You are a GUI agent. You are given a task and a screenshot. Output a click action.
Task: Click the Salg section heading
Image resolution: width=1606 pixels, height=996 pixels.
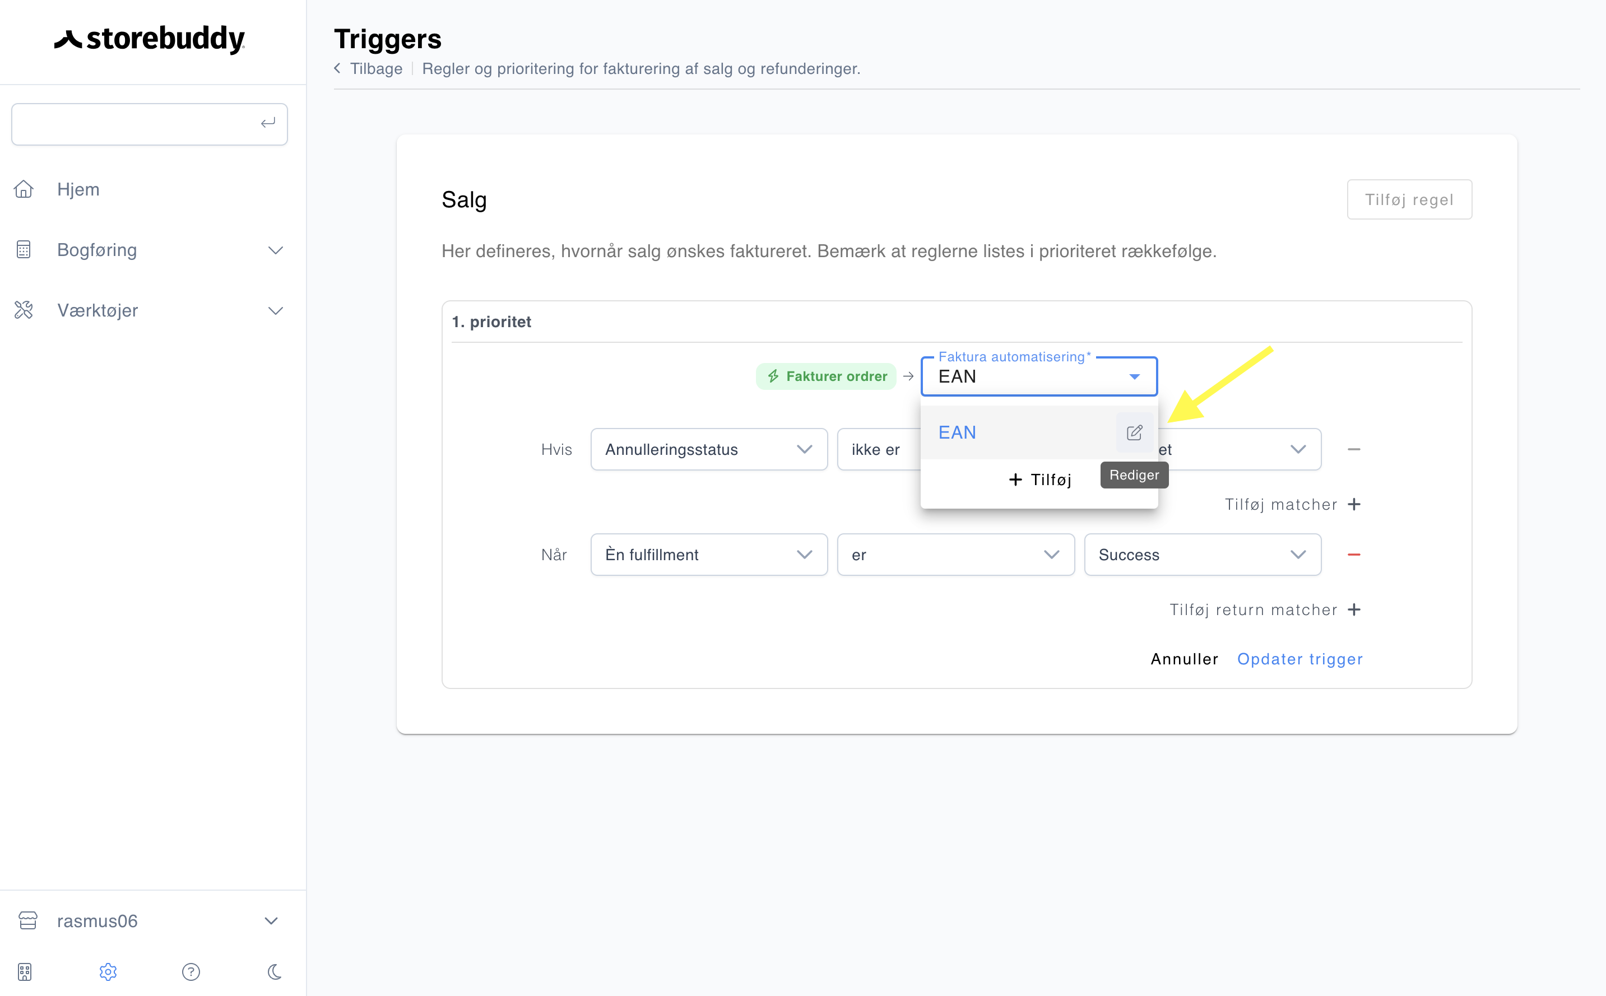464,199
